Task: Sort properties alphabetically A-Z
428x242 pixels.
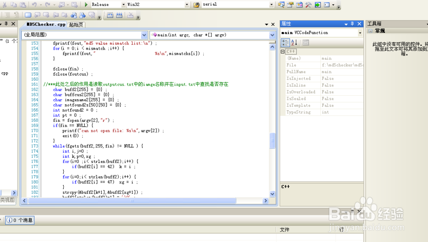Action: tap(294, 43)
